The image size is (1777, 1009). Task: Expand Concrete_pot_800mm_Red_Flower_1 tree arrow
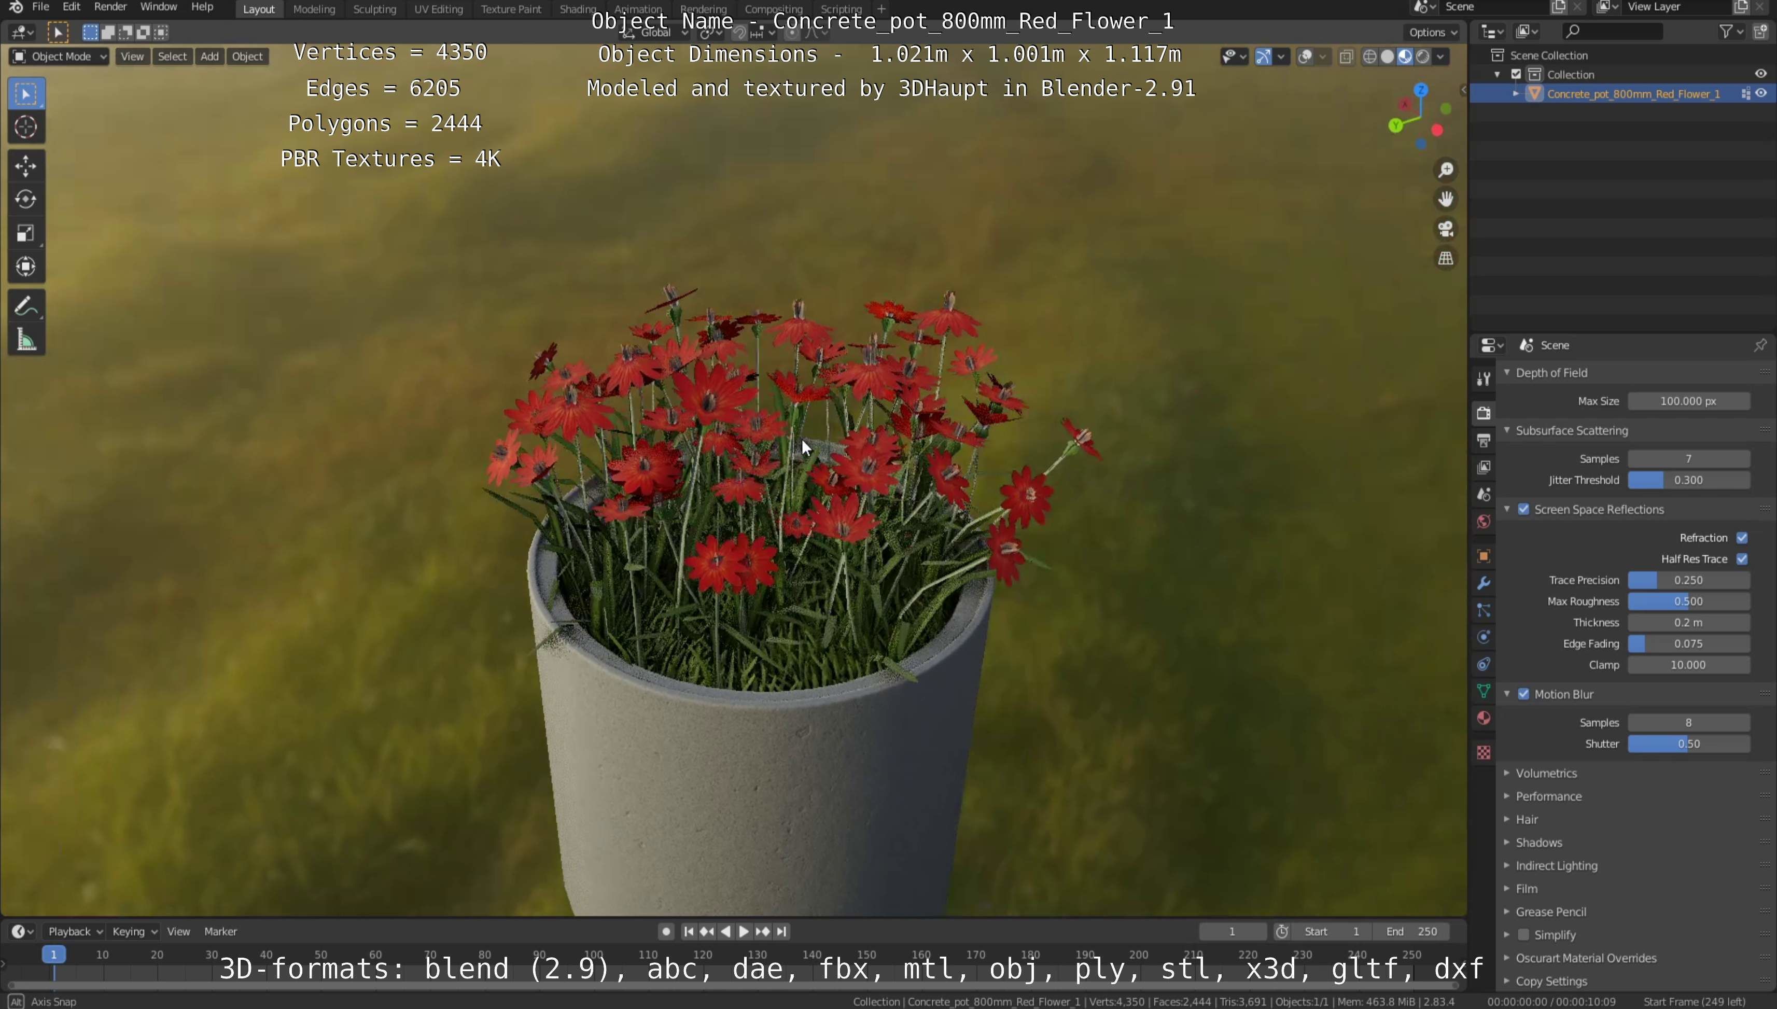click(x=1516, y=93)
